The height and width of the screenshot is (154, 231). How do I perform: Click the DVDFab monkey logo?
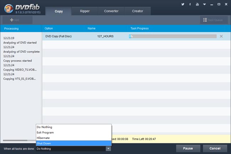(9, 9)
